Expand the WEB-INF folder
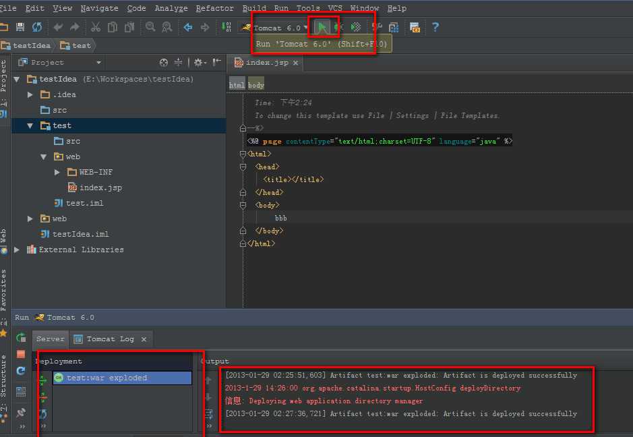 click(57, 172)
